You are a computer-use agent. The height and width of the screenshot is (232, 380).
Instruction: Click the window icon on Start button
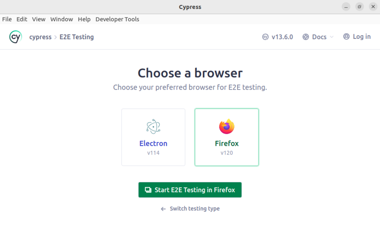click(x=148, y=190)
